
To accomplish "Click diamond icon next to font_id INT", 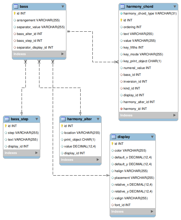I will pyautogui.click(x=112, y=205).
